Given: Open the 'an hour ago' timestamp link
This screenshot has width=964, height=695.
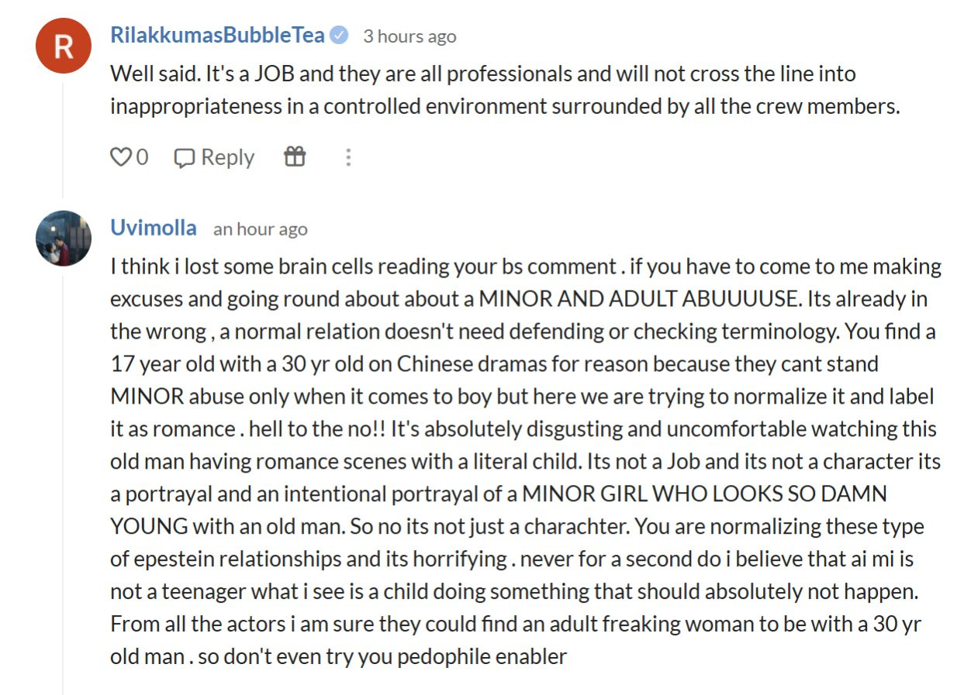Looking at the screenshot, I should coord(261,229).
